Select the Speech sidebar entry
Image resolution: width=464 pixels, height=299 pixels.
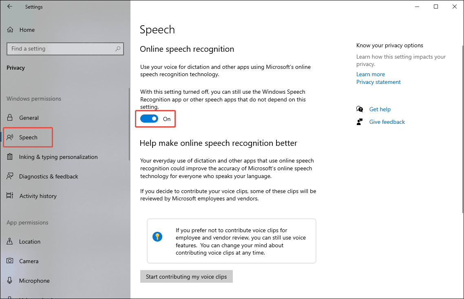coord(28,137)
